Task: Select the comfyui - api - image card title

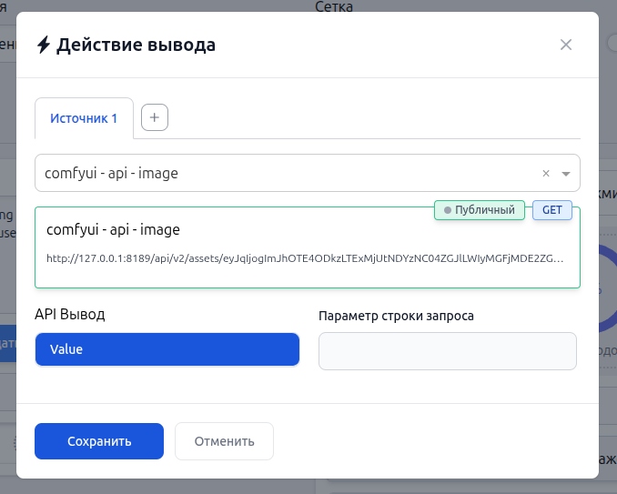Action: pyautogui.click(x=113, y=229)
